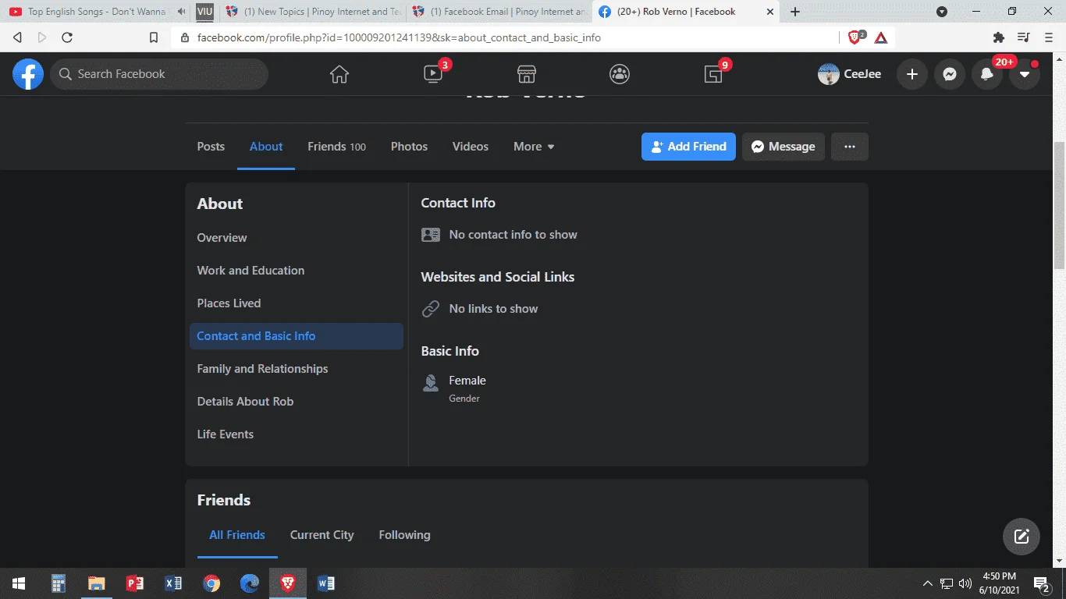Open the Friends 100 tab

[x=336, y=147]
